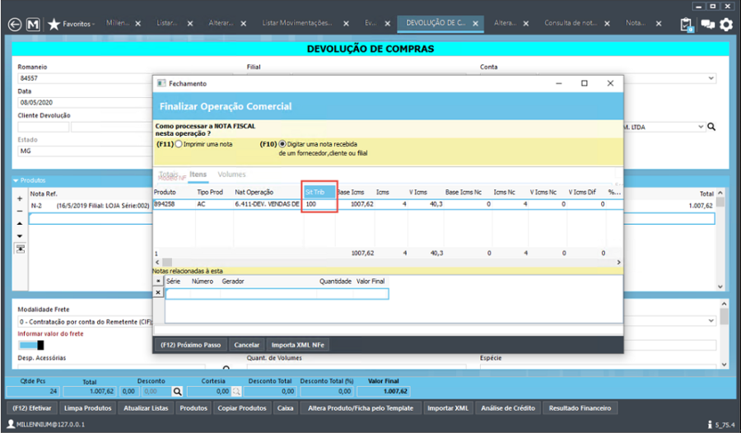Screen dimensions: 741x433
Task: Open the chat messages icon
Action: point(707,25)
